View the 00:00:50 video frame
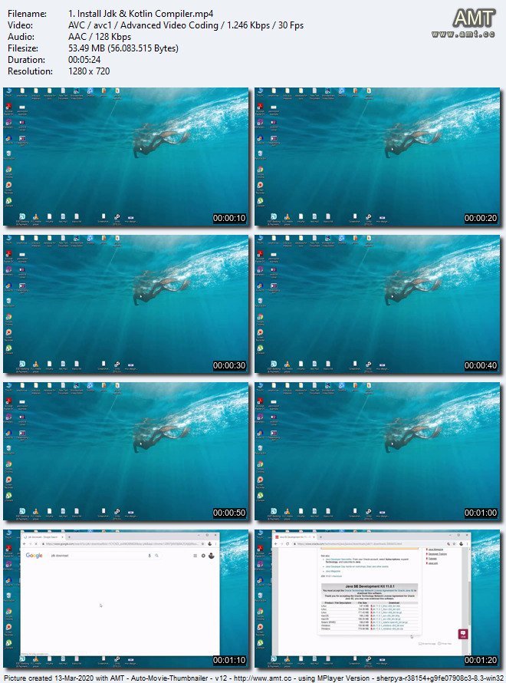Viewport: 506px width, 683px height. tap(126, 451)
